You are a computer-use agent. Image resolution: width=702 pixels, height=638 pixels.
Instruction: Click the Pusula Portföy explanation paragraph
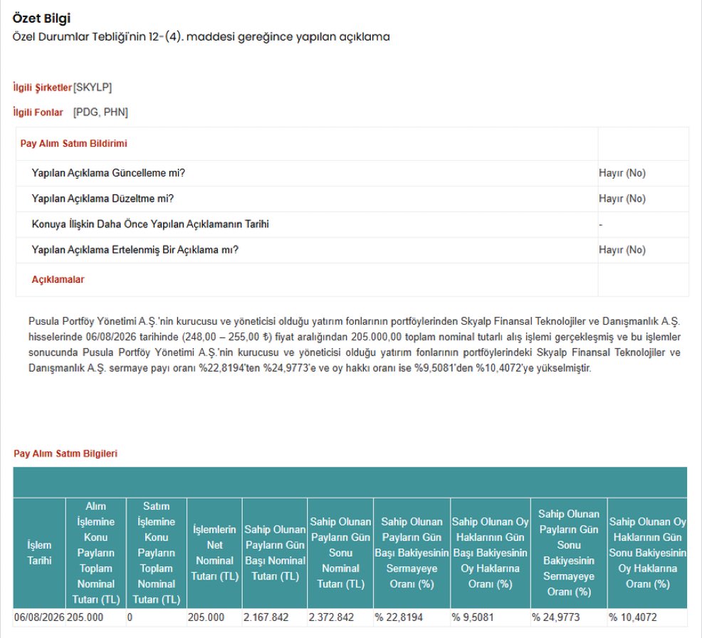pyautogui.click(x=354, y=345)
